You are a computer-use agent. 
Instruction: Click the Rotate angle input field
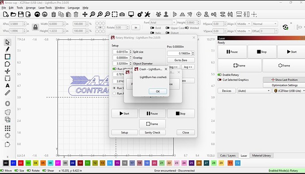coord(121,27)
